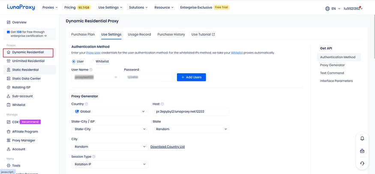375x174 pixels.
Task: Jump to Text Command section anchor
Action: point(332,73)
